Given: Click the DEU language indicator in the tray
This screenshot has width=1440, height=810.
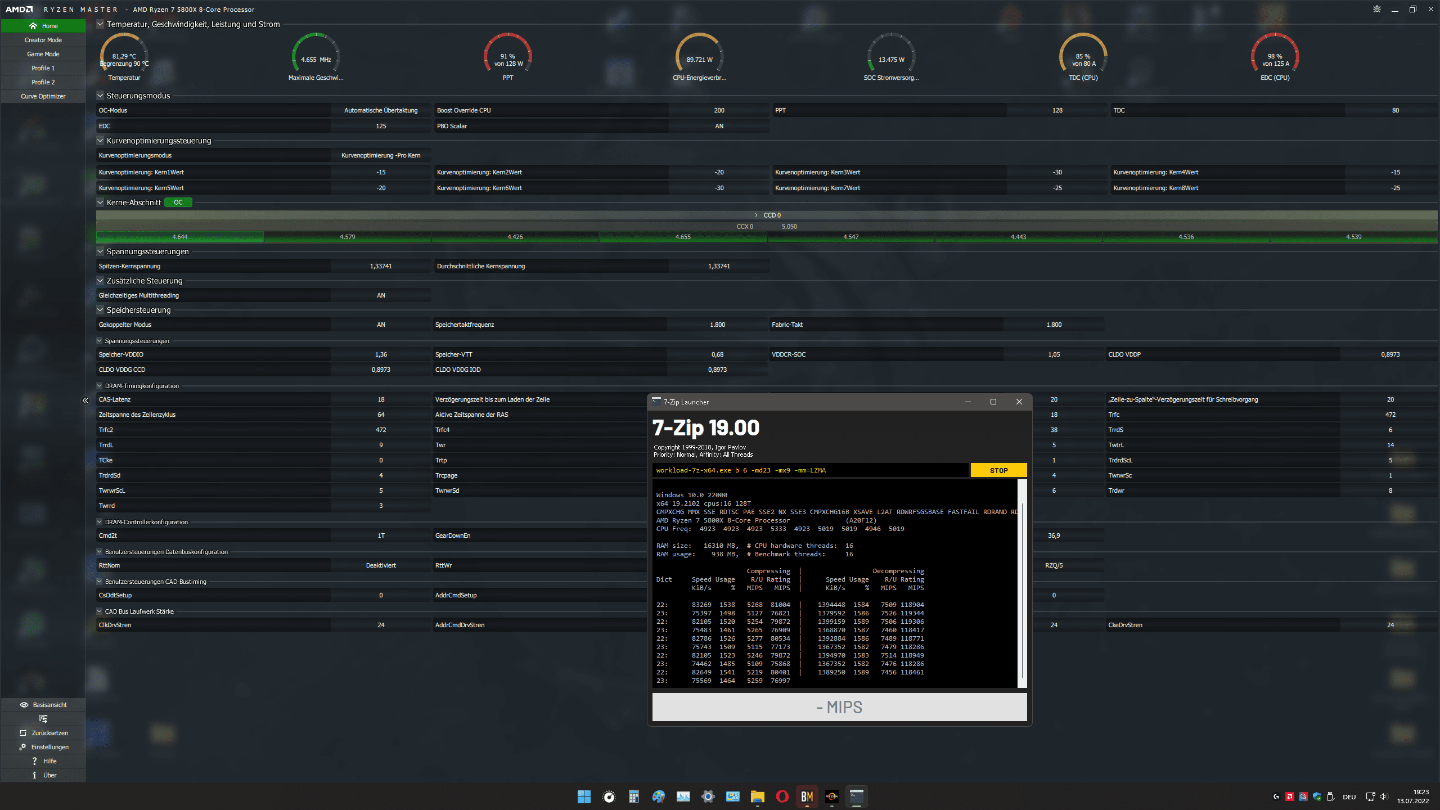Looking at the screenshot, I should tap(1349, 796).
